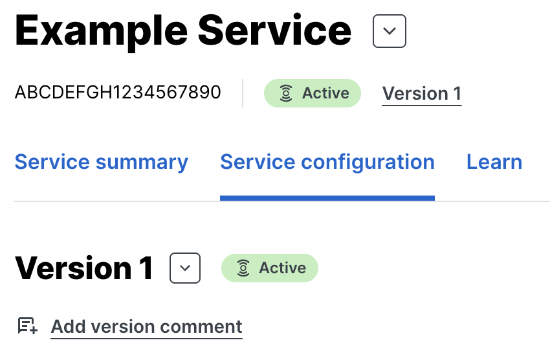The height and width of the screenshot is (360, 550).
Task: Click the Active status text beside Version 1 heading
Action: (x=283, y=268)
